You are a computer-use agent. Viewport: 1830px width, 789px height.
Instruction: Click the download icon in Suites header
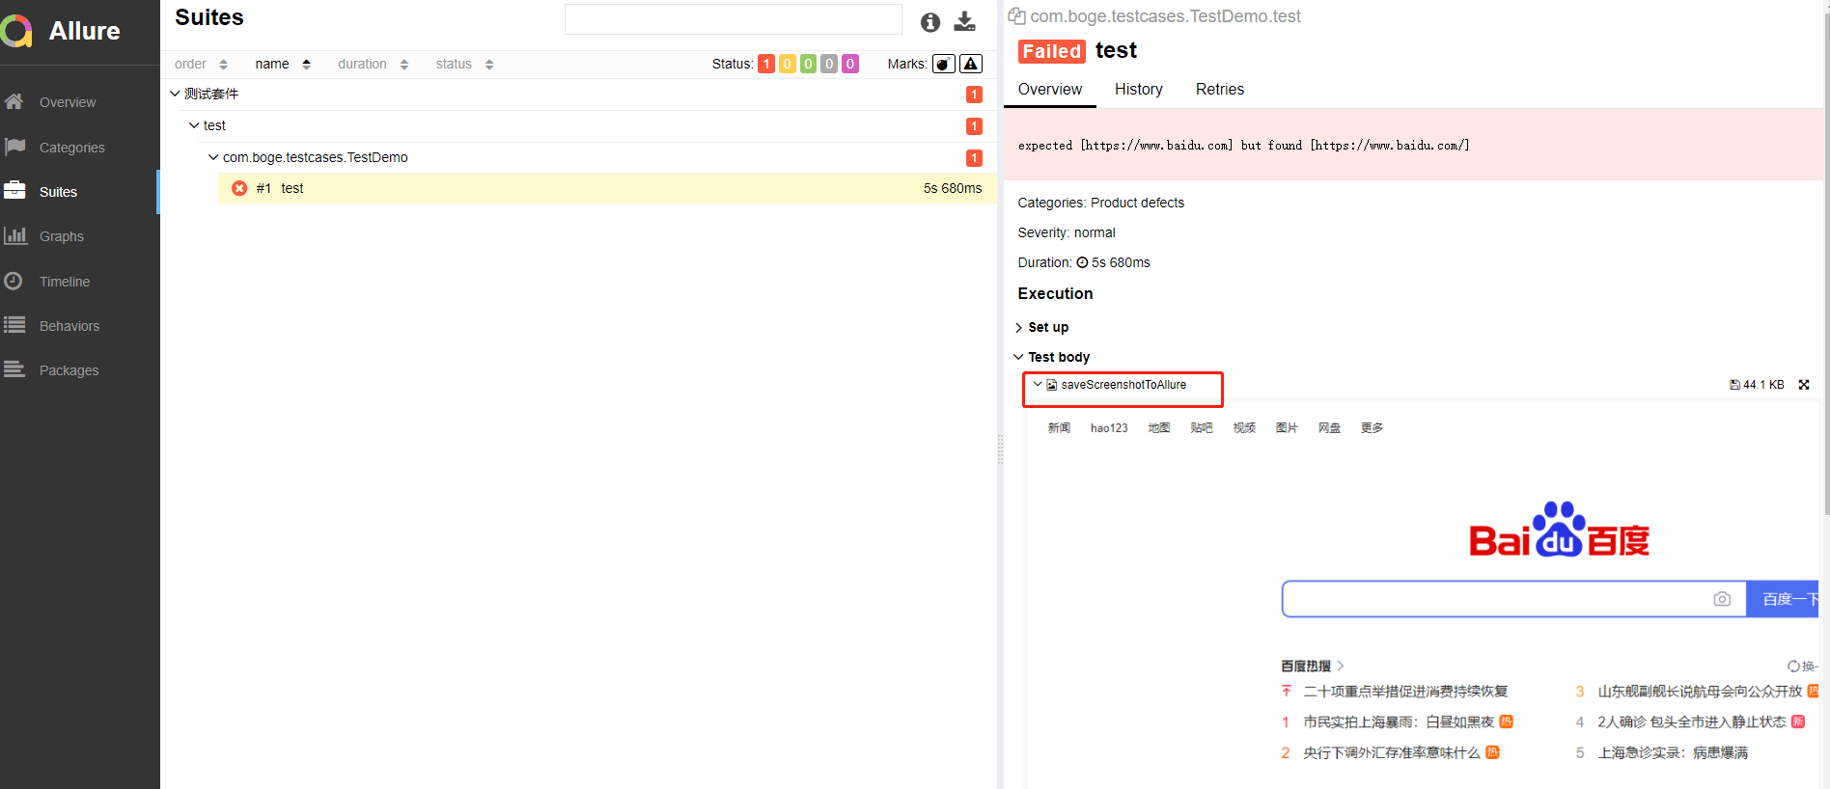click(x=964, y=21)
